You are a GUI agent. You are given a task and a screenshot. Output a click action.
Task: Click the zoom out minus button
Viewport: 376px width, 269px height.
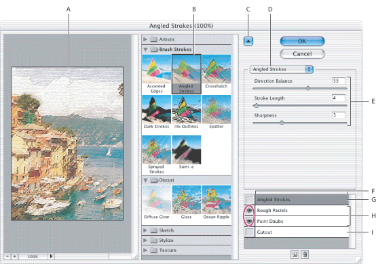tap(7, 256)
